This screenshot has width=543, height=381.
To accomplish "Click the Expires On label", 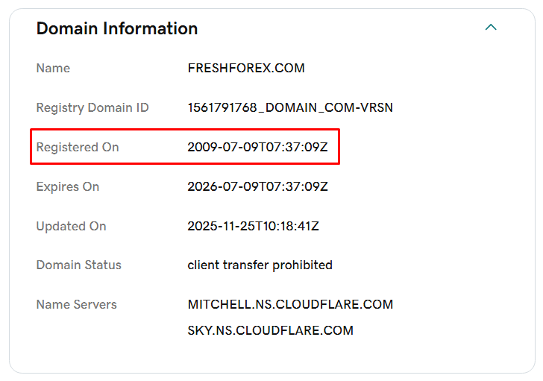I will 68,186.
